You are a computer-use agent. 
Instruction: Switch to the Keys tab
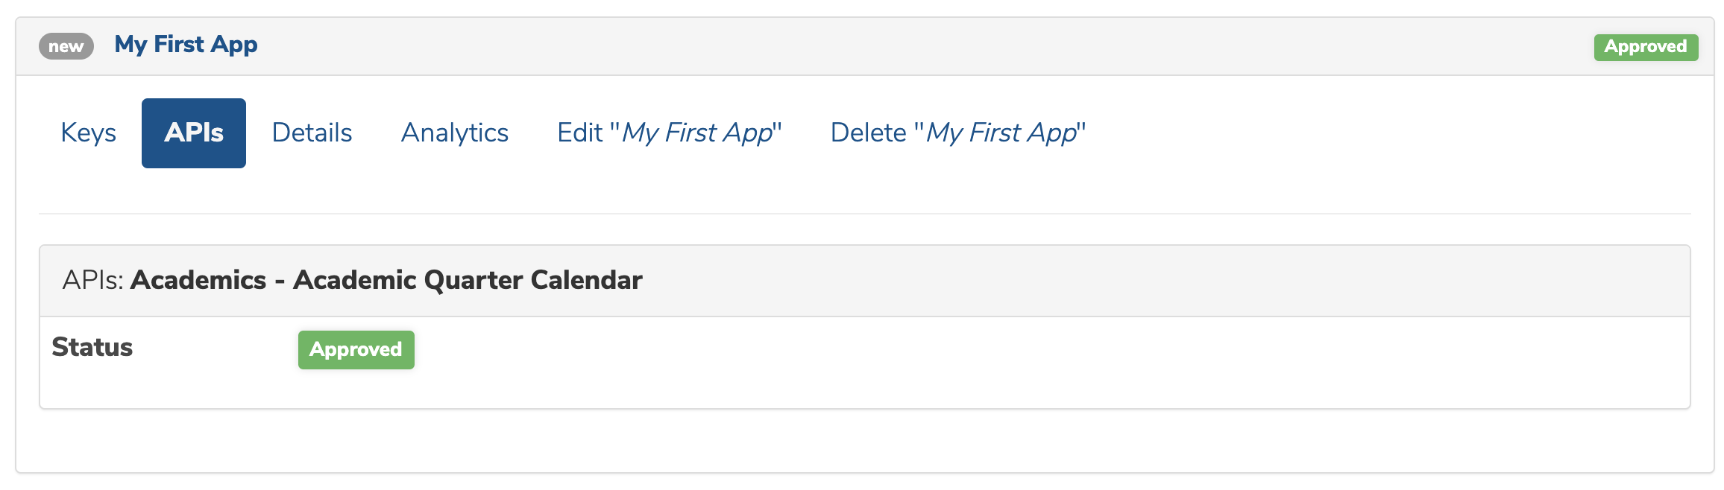tap(88, 133)
